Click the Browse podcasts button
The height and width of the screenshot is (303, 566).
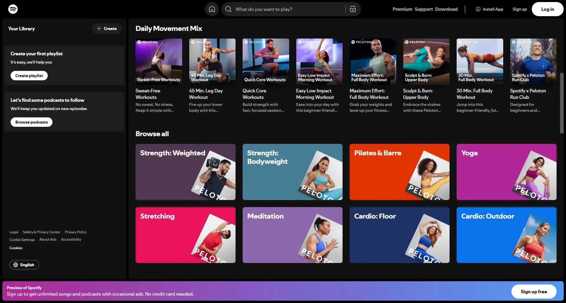[x=32, y=122]
